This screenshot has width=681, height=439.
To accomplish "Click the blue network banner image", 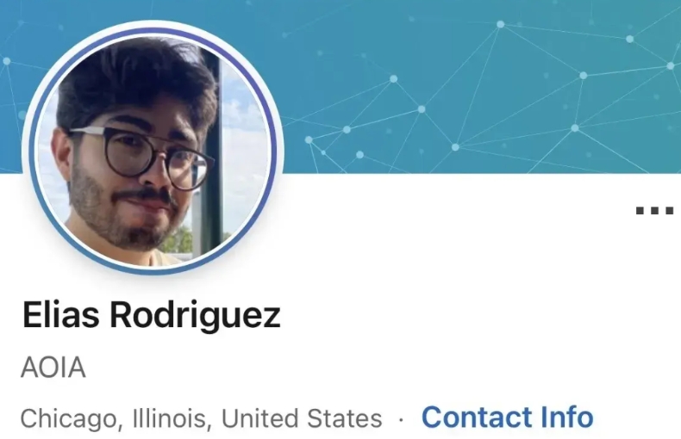I will tap(478, 86).
